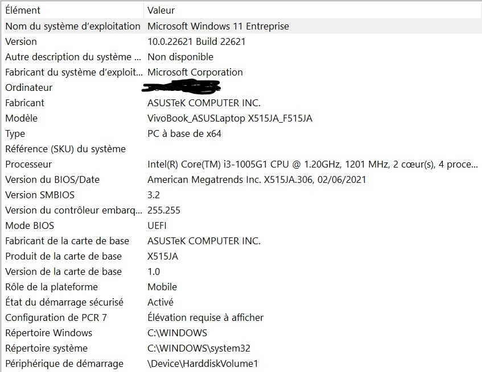This screenshot has width=482, height=372.
Task: Select the Version du BIOS/Date row
Action: [x=242, y=179]
